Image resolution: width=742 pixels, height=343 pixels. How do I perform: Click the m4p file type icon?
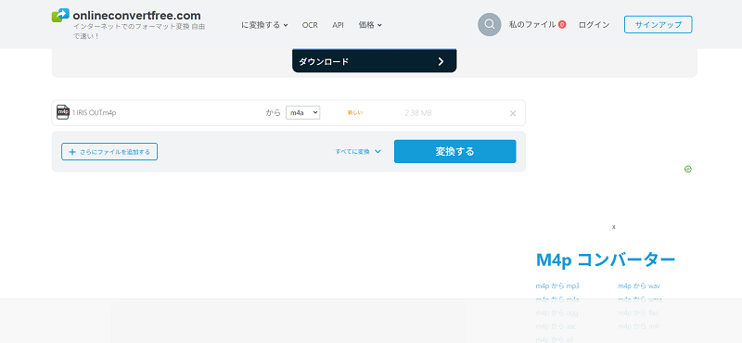point(63,112)
